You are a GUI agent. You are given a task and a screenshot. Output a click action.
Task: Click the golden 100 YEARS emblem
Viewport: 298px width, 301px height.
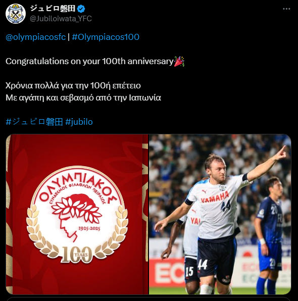(77, 255)
